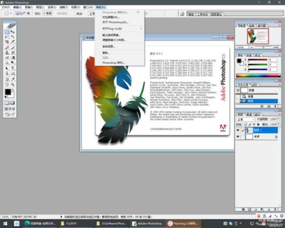285x228 pixels.
Task: Open Adobe Photoshop taskbar button
Action: click(148, 223)
